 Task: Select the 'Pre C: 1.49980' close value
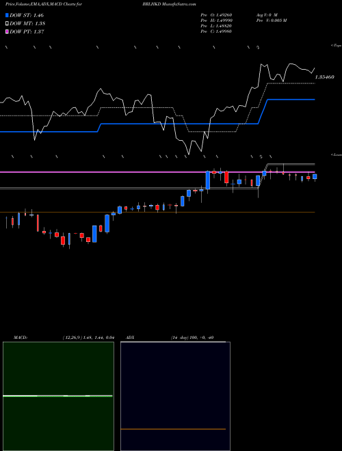click(216, 31)
